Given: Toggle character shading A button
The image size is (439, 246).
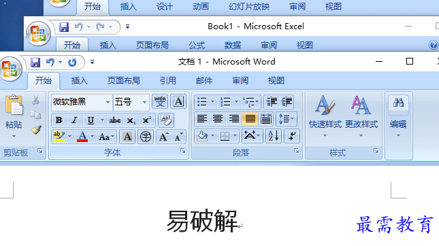Looking at the screenshot, I should pos(127,137).
